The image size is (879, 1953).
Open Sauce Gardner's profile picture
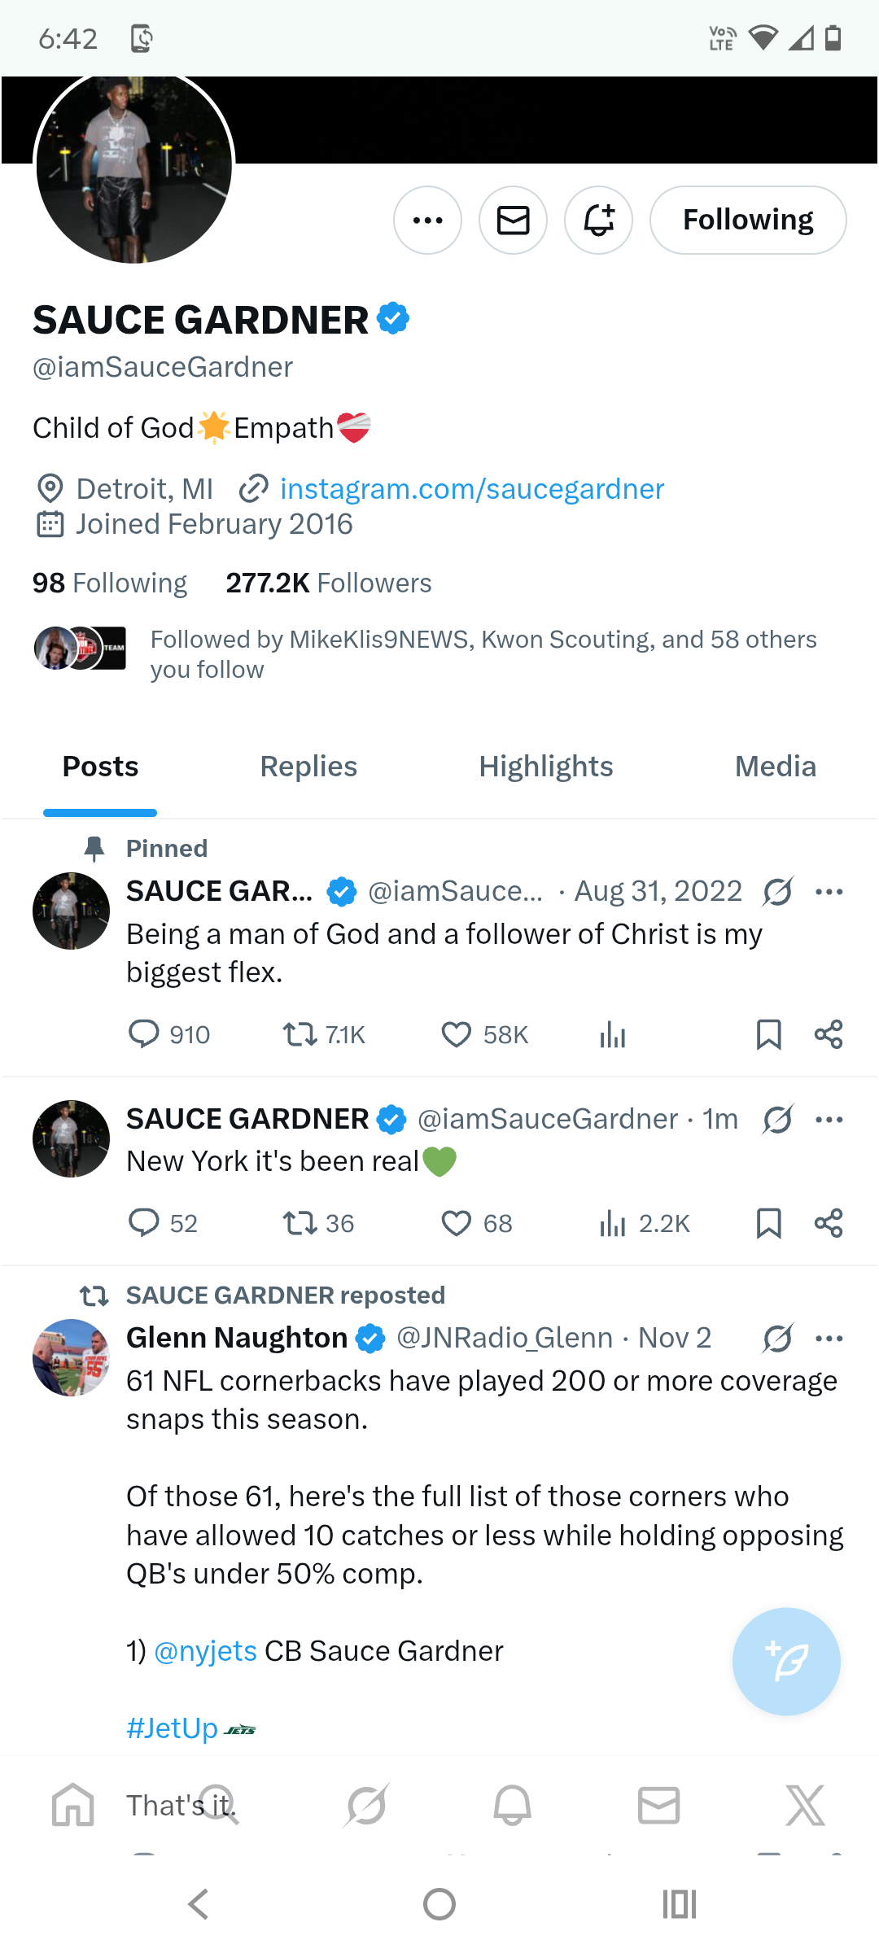click(134, 167)
